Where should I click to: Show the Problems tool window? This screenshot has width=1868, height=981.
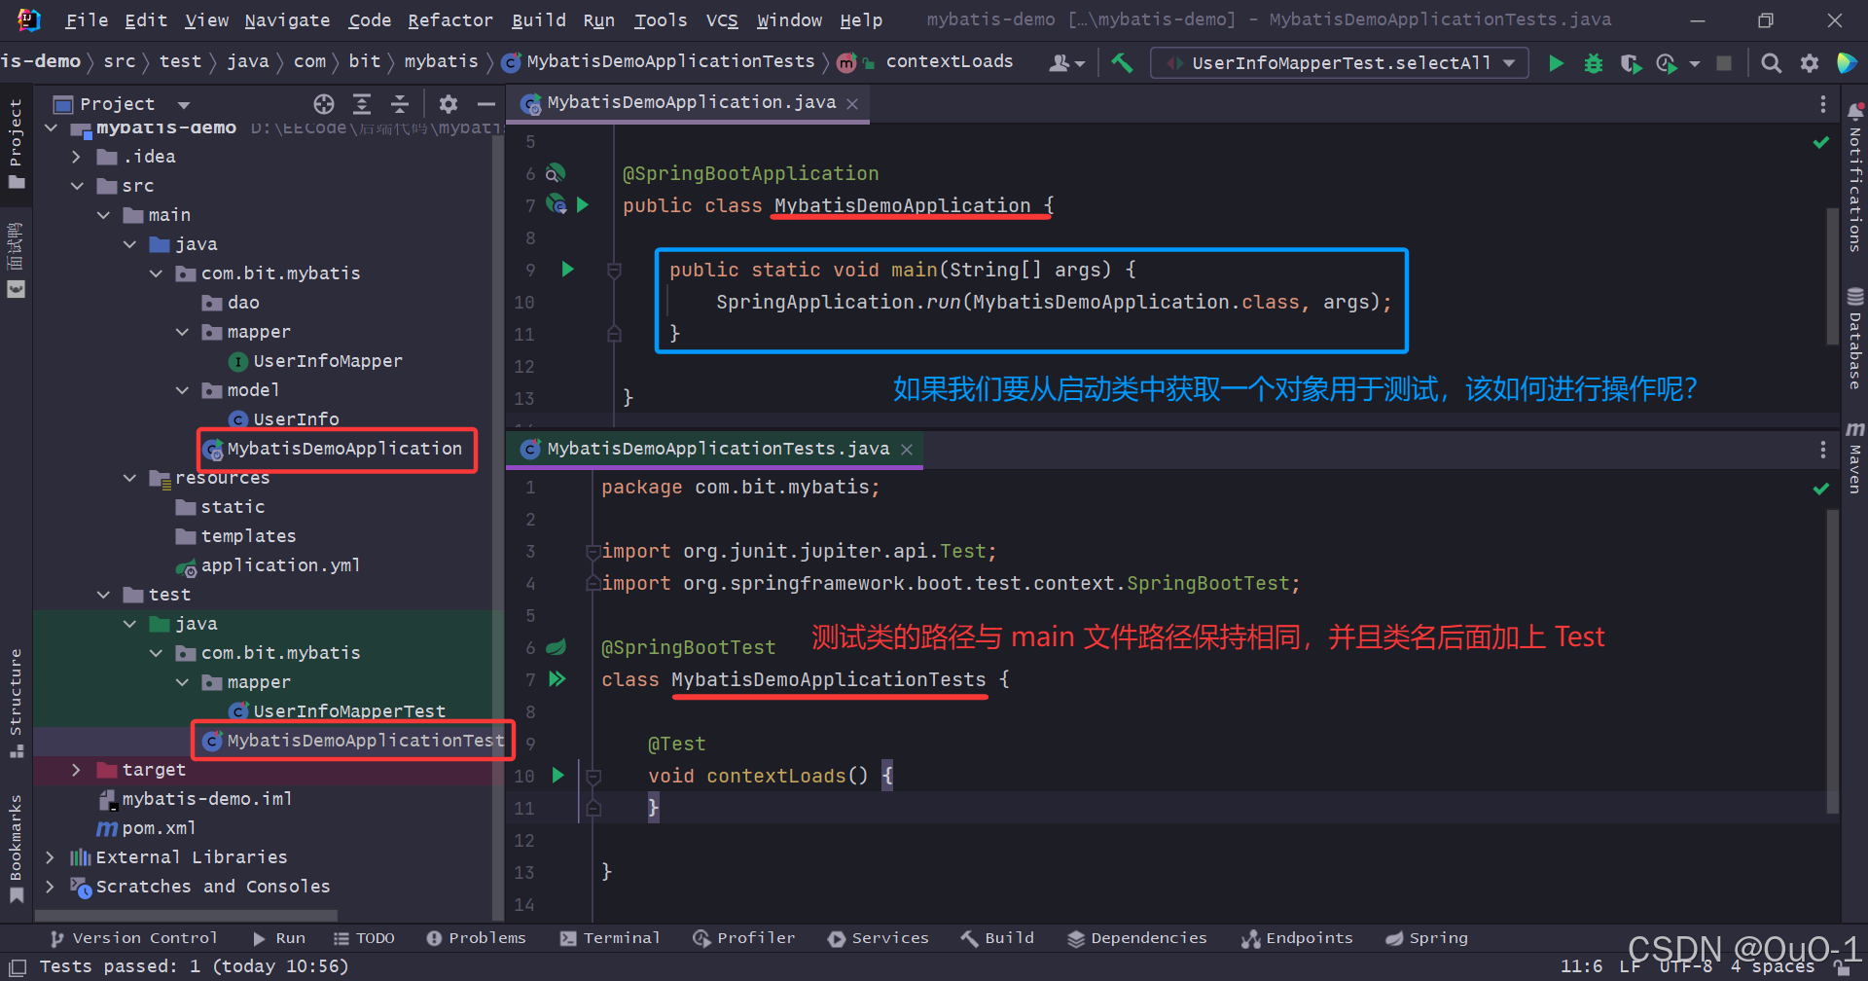coord(476,938)
